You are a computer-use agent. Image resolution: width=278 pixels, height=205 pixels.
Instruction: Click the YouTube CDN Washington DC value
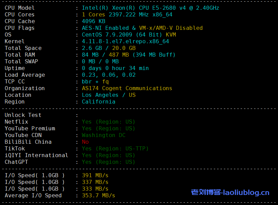coord(103,135)
